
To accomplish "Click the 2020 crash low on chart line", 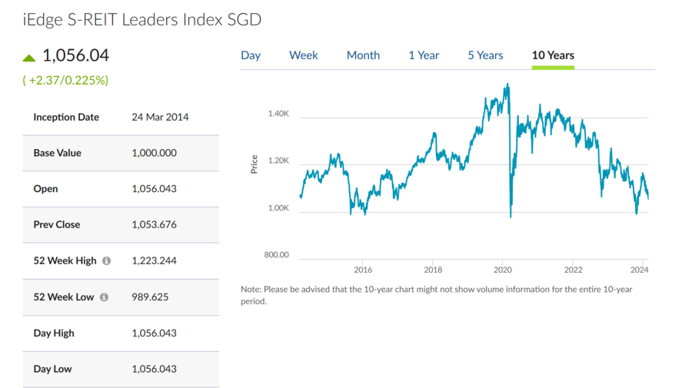I will 511,216.
